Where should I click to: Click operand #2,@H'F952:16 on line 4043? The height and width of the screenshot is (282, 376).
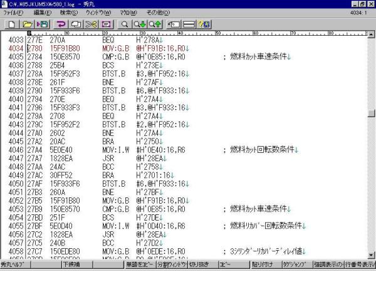coord(160,125)
